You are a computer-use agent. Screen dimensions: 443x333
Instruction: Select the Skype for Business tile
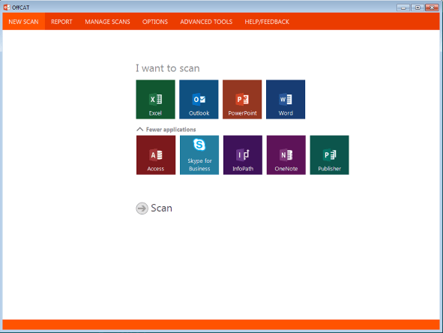click(x=199, y=155)
